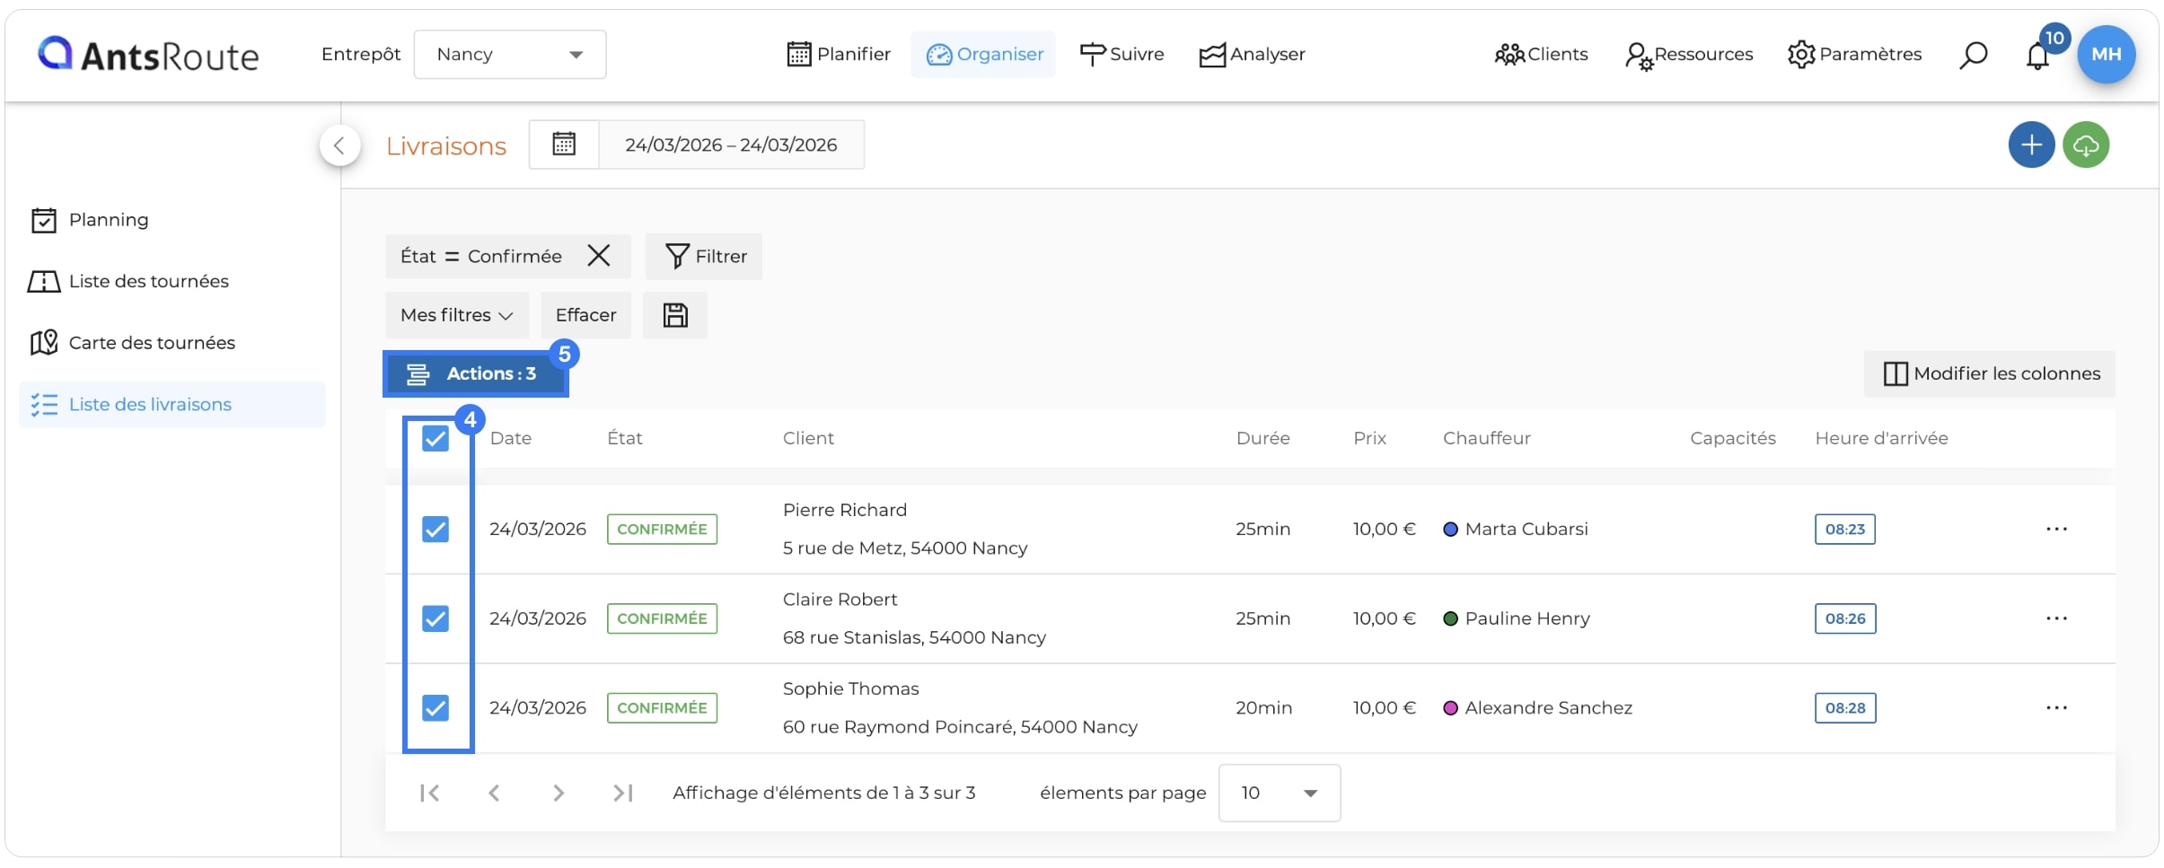Save the filter with the floppy icon
Screen dimensions: 2164x868
[675, 315]
